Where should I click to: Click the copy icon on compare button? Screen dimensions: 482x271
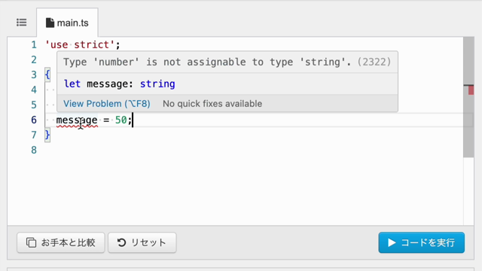click(x=31, y=242)
